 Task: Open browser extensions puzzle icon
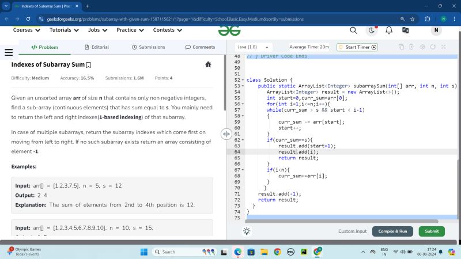pyautogui.click(x=428, y=19)
